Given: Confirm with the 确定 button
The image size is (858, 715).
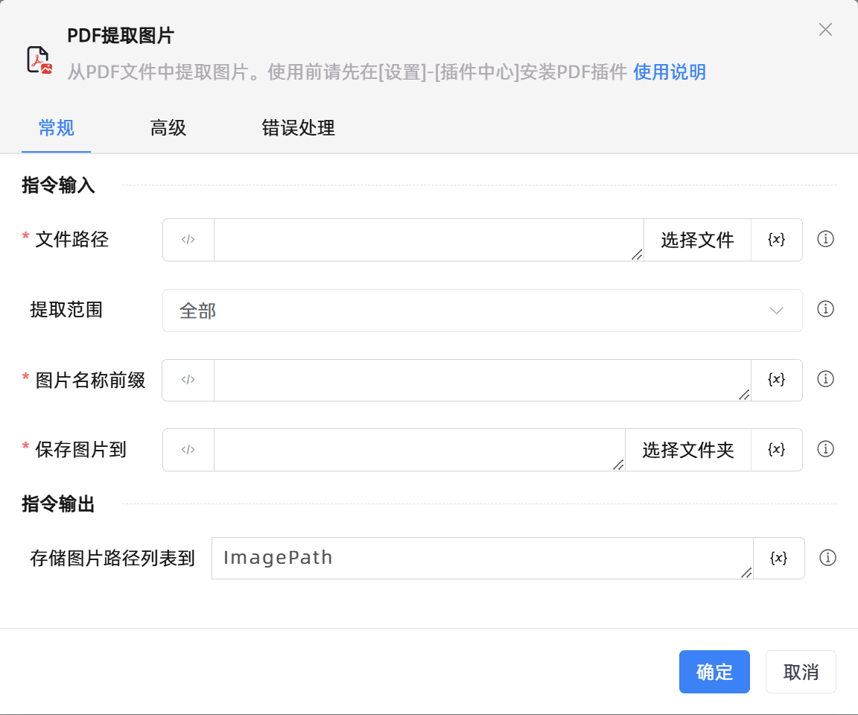Looking at the screenshot, I should point(714,672).
